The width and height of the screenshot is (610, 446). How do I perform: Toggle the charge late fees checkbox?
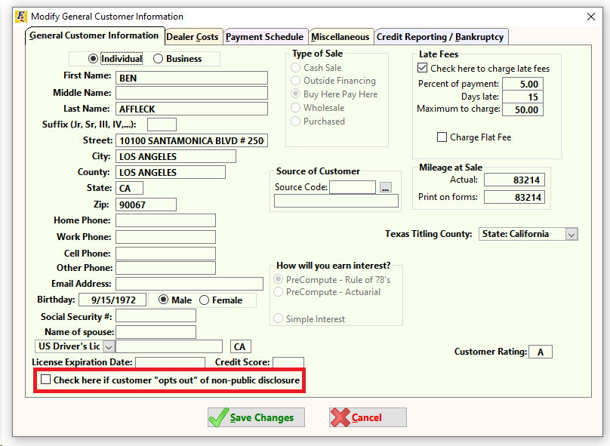coord(424,69)
